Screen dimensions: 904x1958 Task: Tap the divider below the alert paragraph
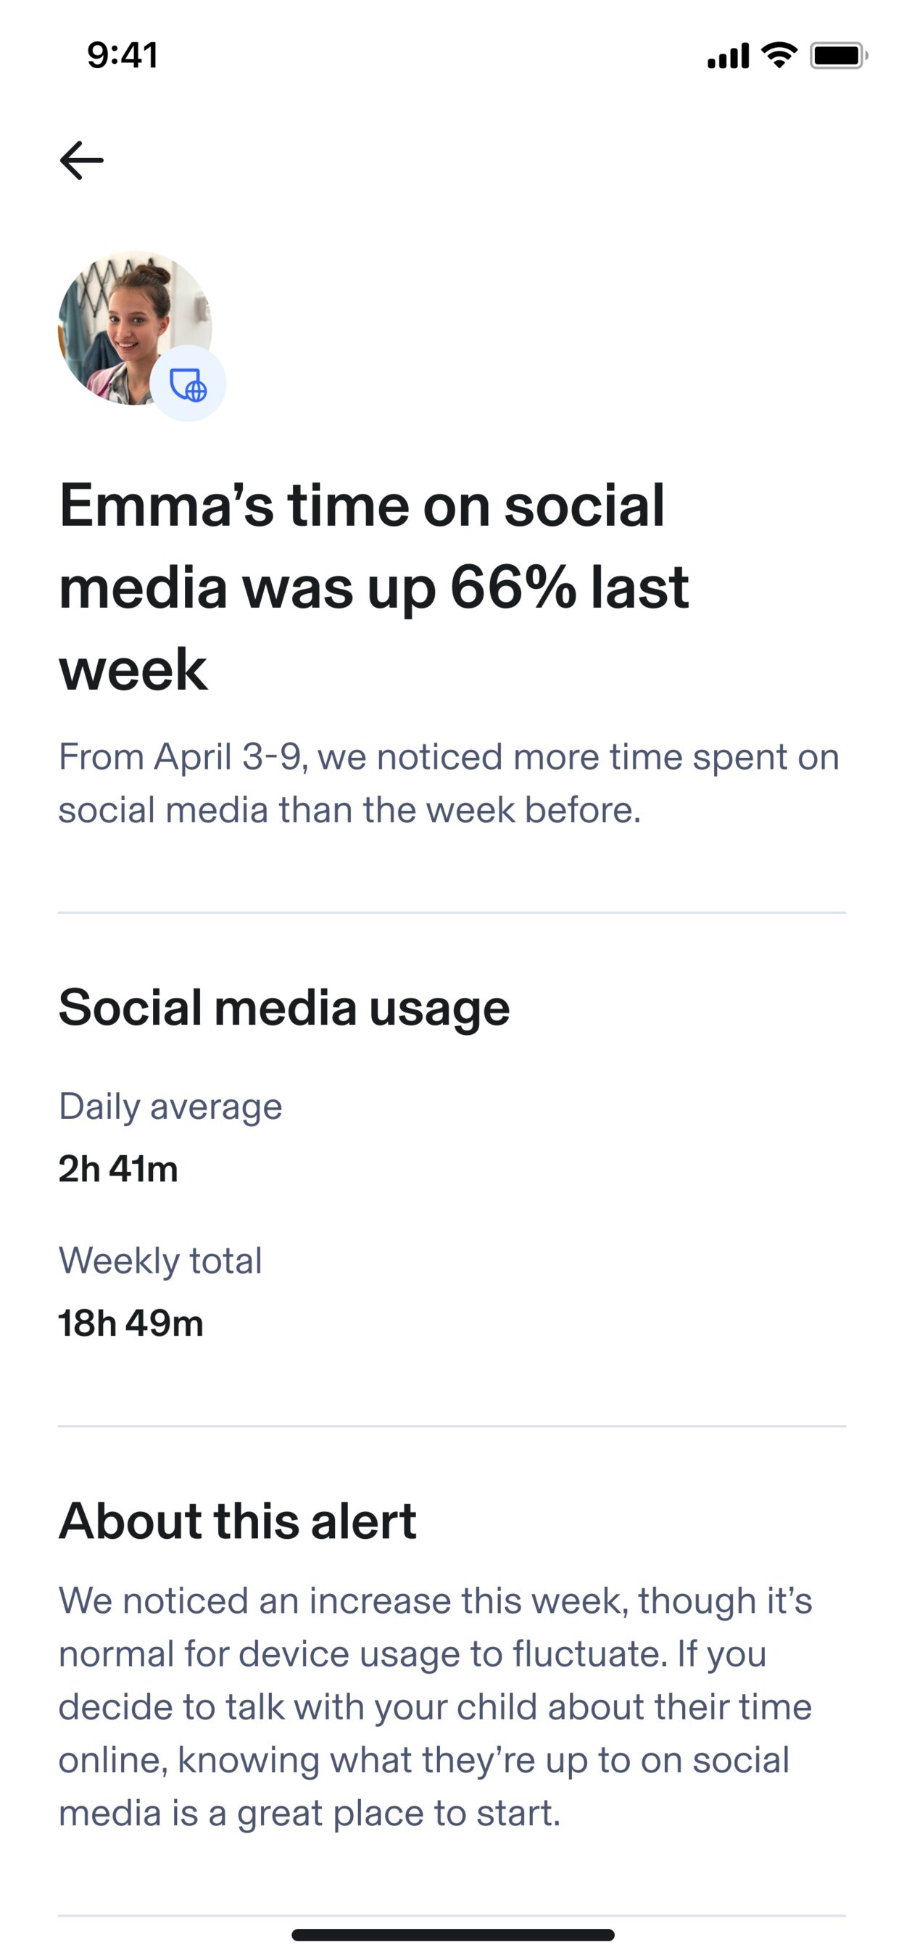452,1915
